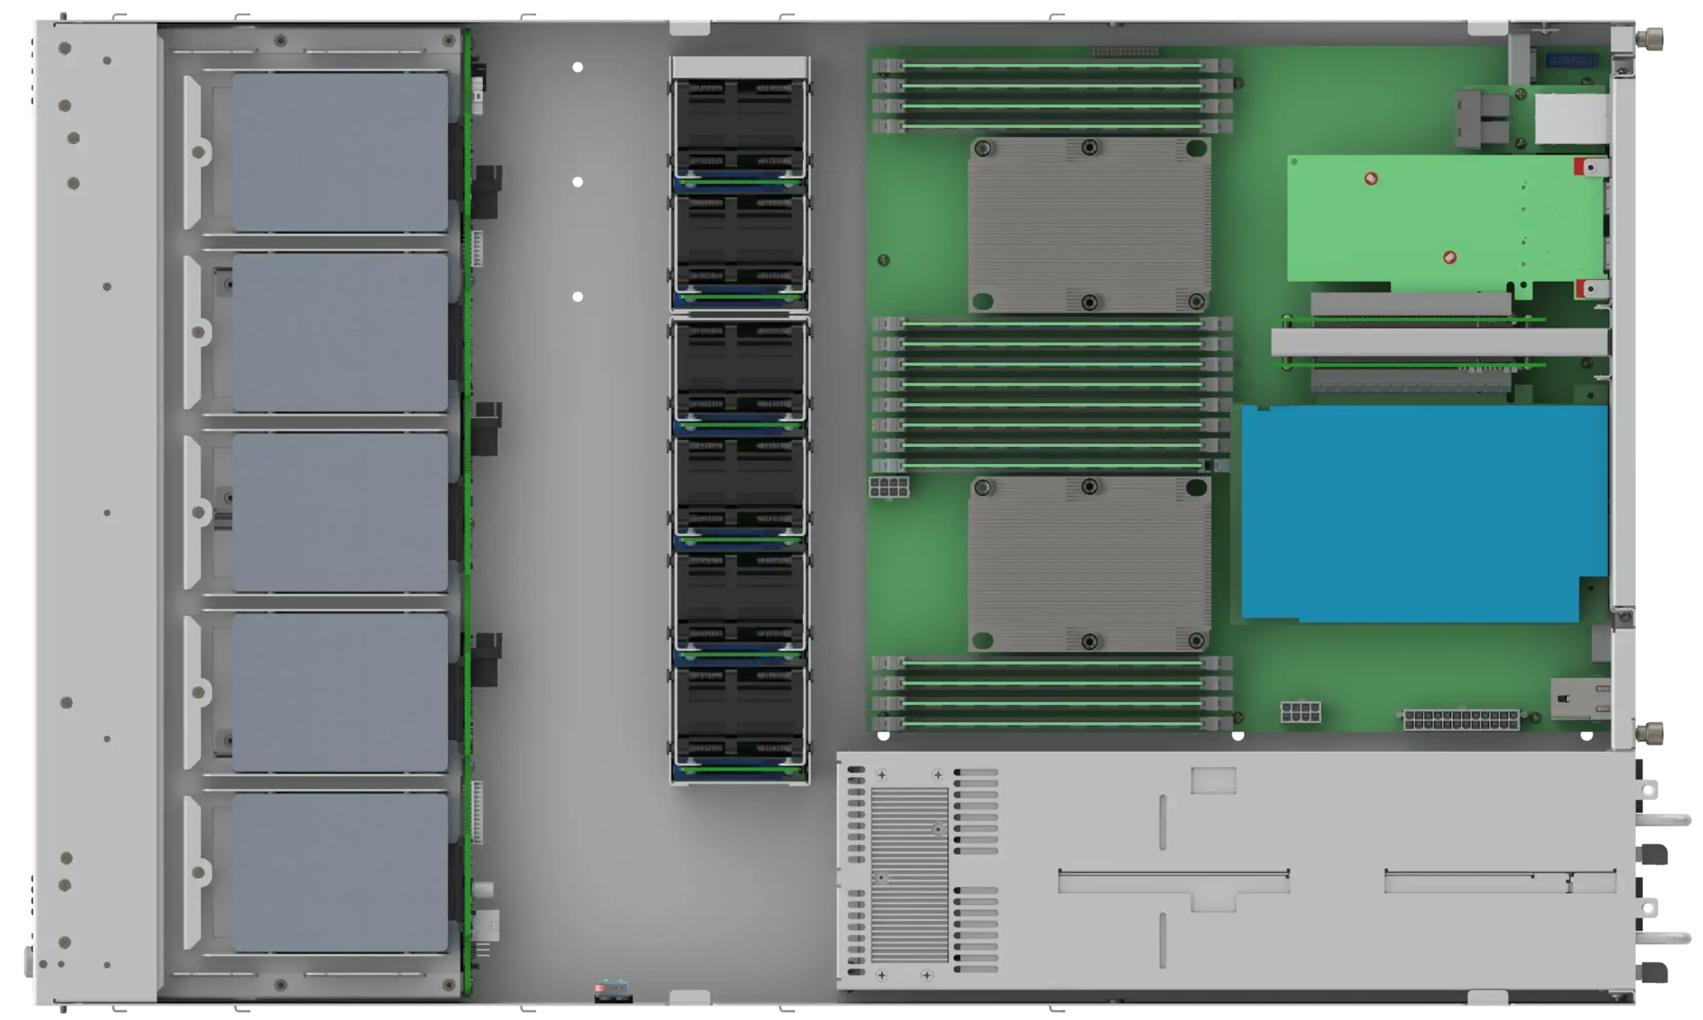Click the upper red circle on green card

(1371, 179)
